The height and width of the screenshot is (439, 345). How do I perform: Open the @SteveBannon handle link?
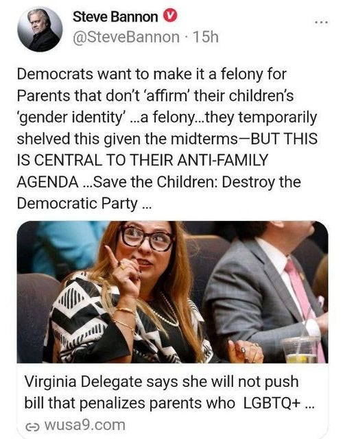(x=126, y=37)
